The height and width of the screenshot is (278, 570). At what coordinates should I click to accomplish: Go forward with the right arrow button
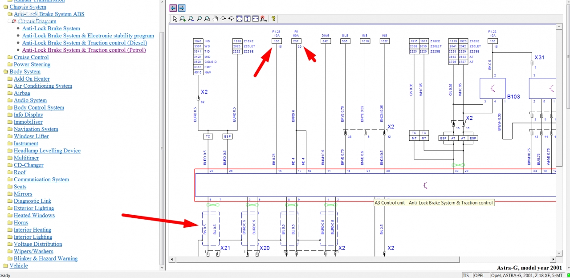coord(182,8)
